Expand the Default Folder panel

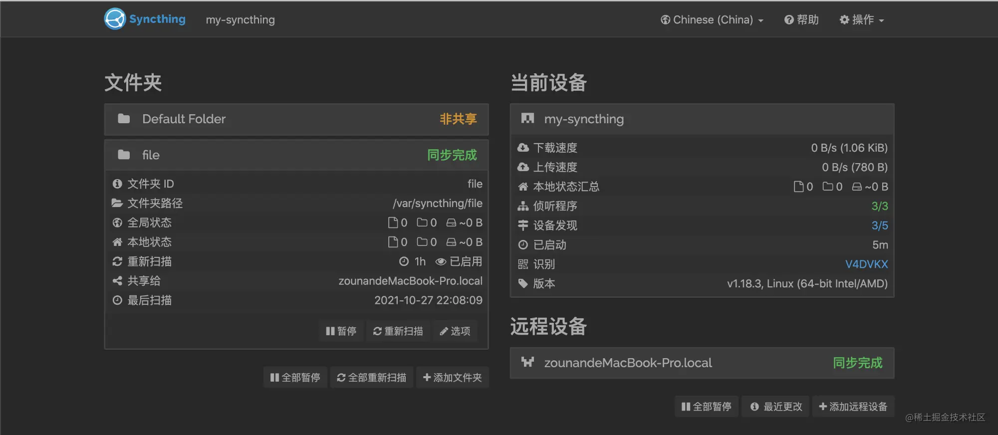(296, 119)
